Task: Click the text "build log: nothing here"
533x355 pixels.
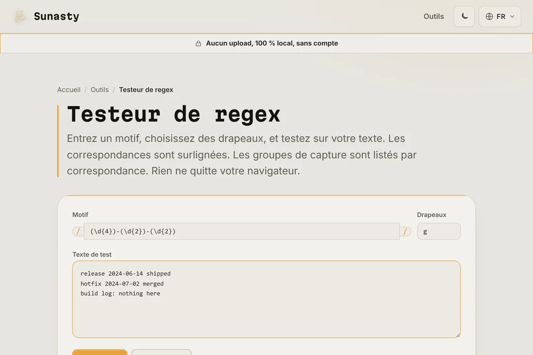Action: pyautogui.click(x=120, y=293)
